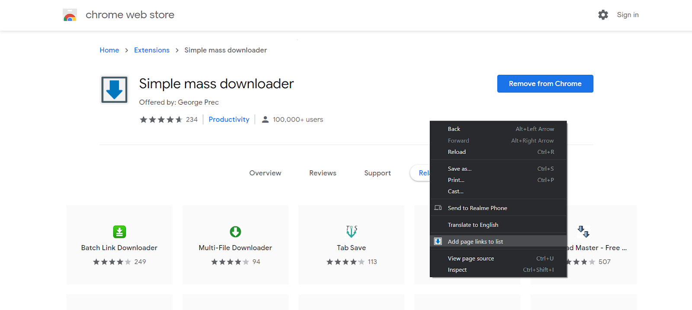Click the Multi-File Downloader green arrow icon
This screenshot has height=310, width=692.
tap(235, 232)
